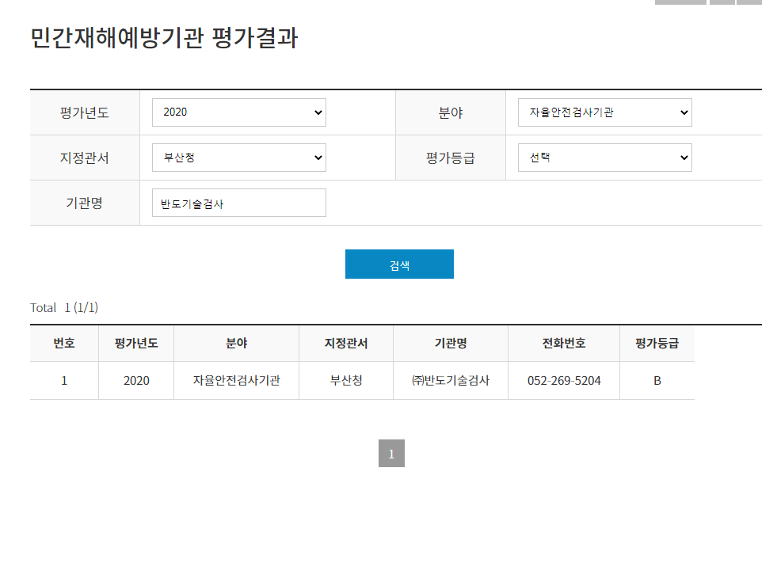Expand the 분야 dropdown set to 자율안전검사기관
This screenshot has height=578, width=777.
point(604,112)
